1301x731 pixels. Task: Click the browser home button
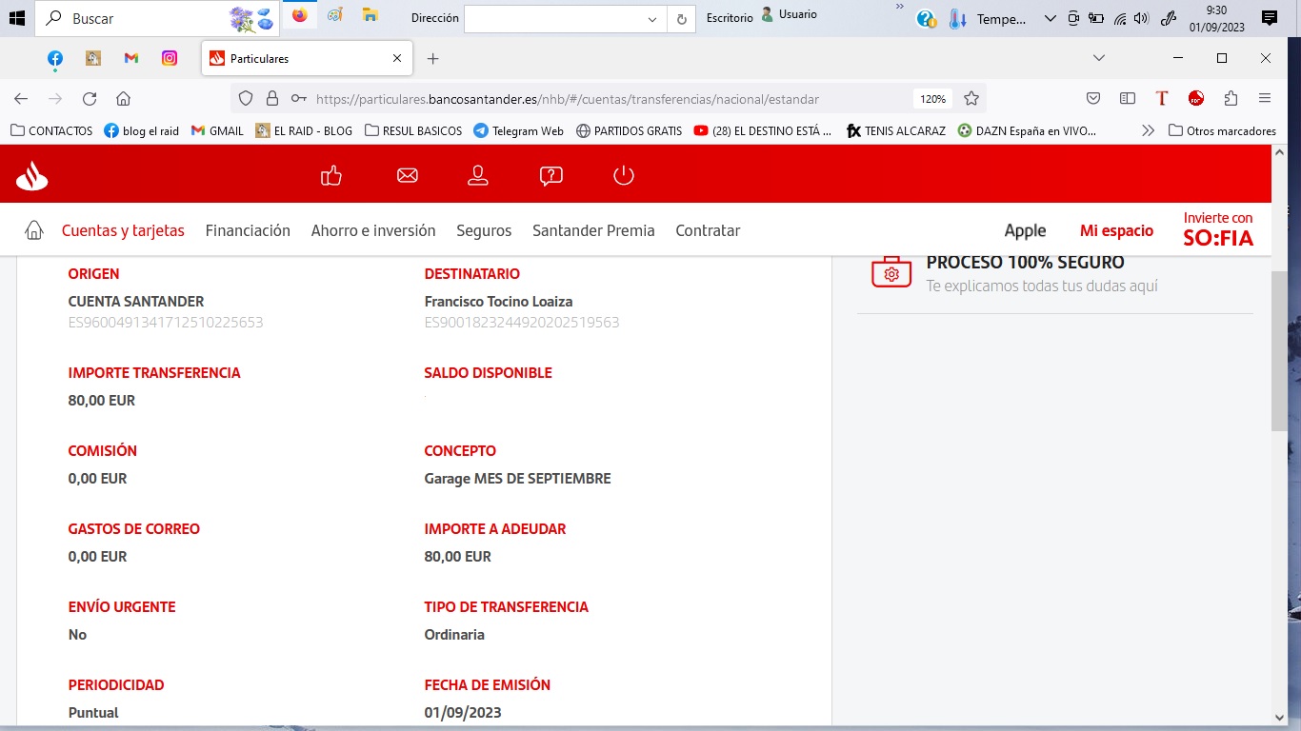coord(123,98)
